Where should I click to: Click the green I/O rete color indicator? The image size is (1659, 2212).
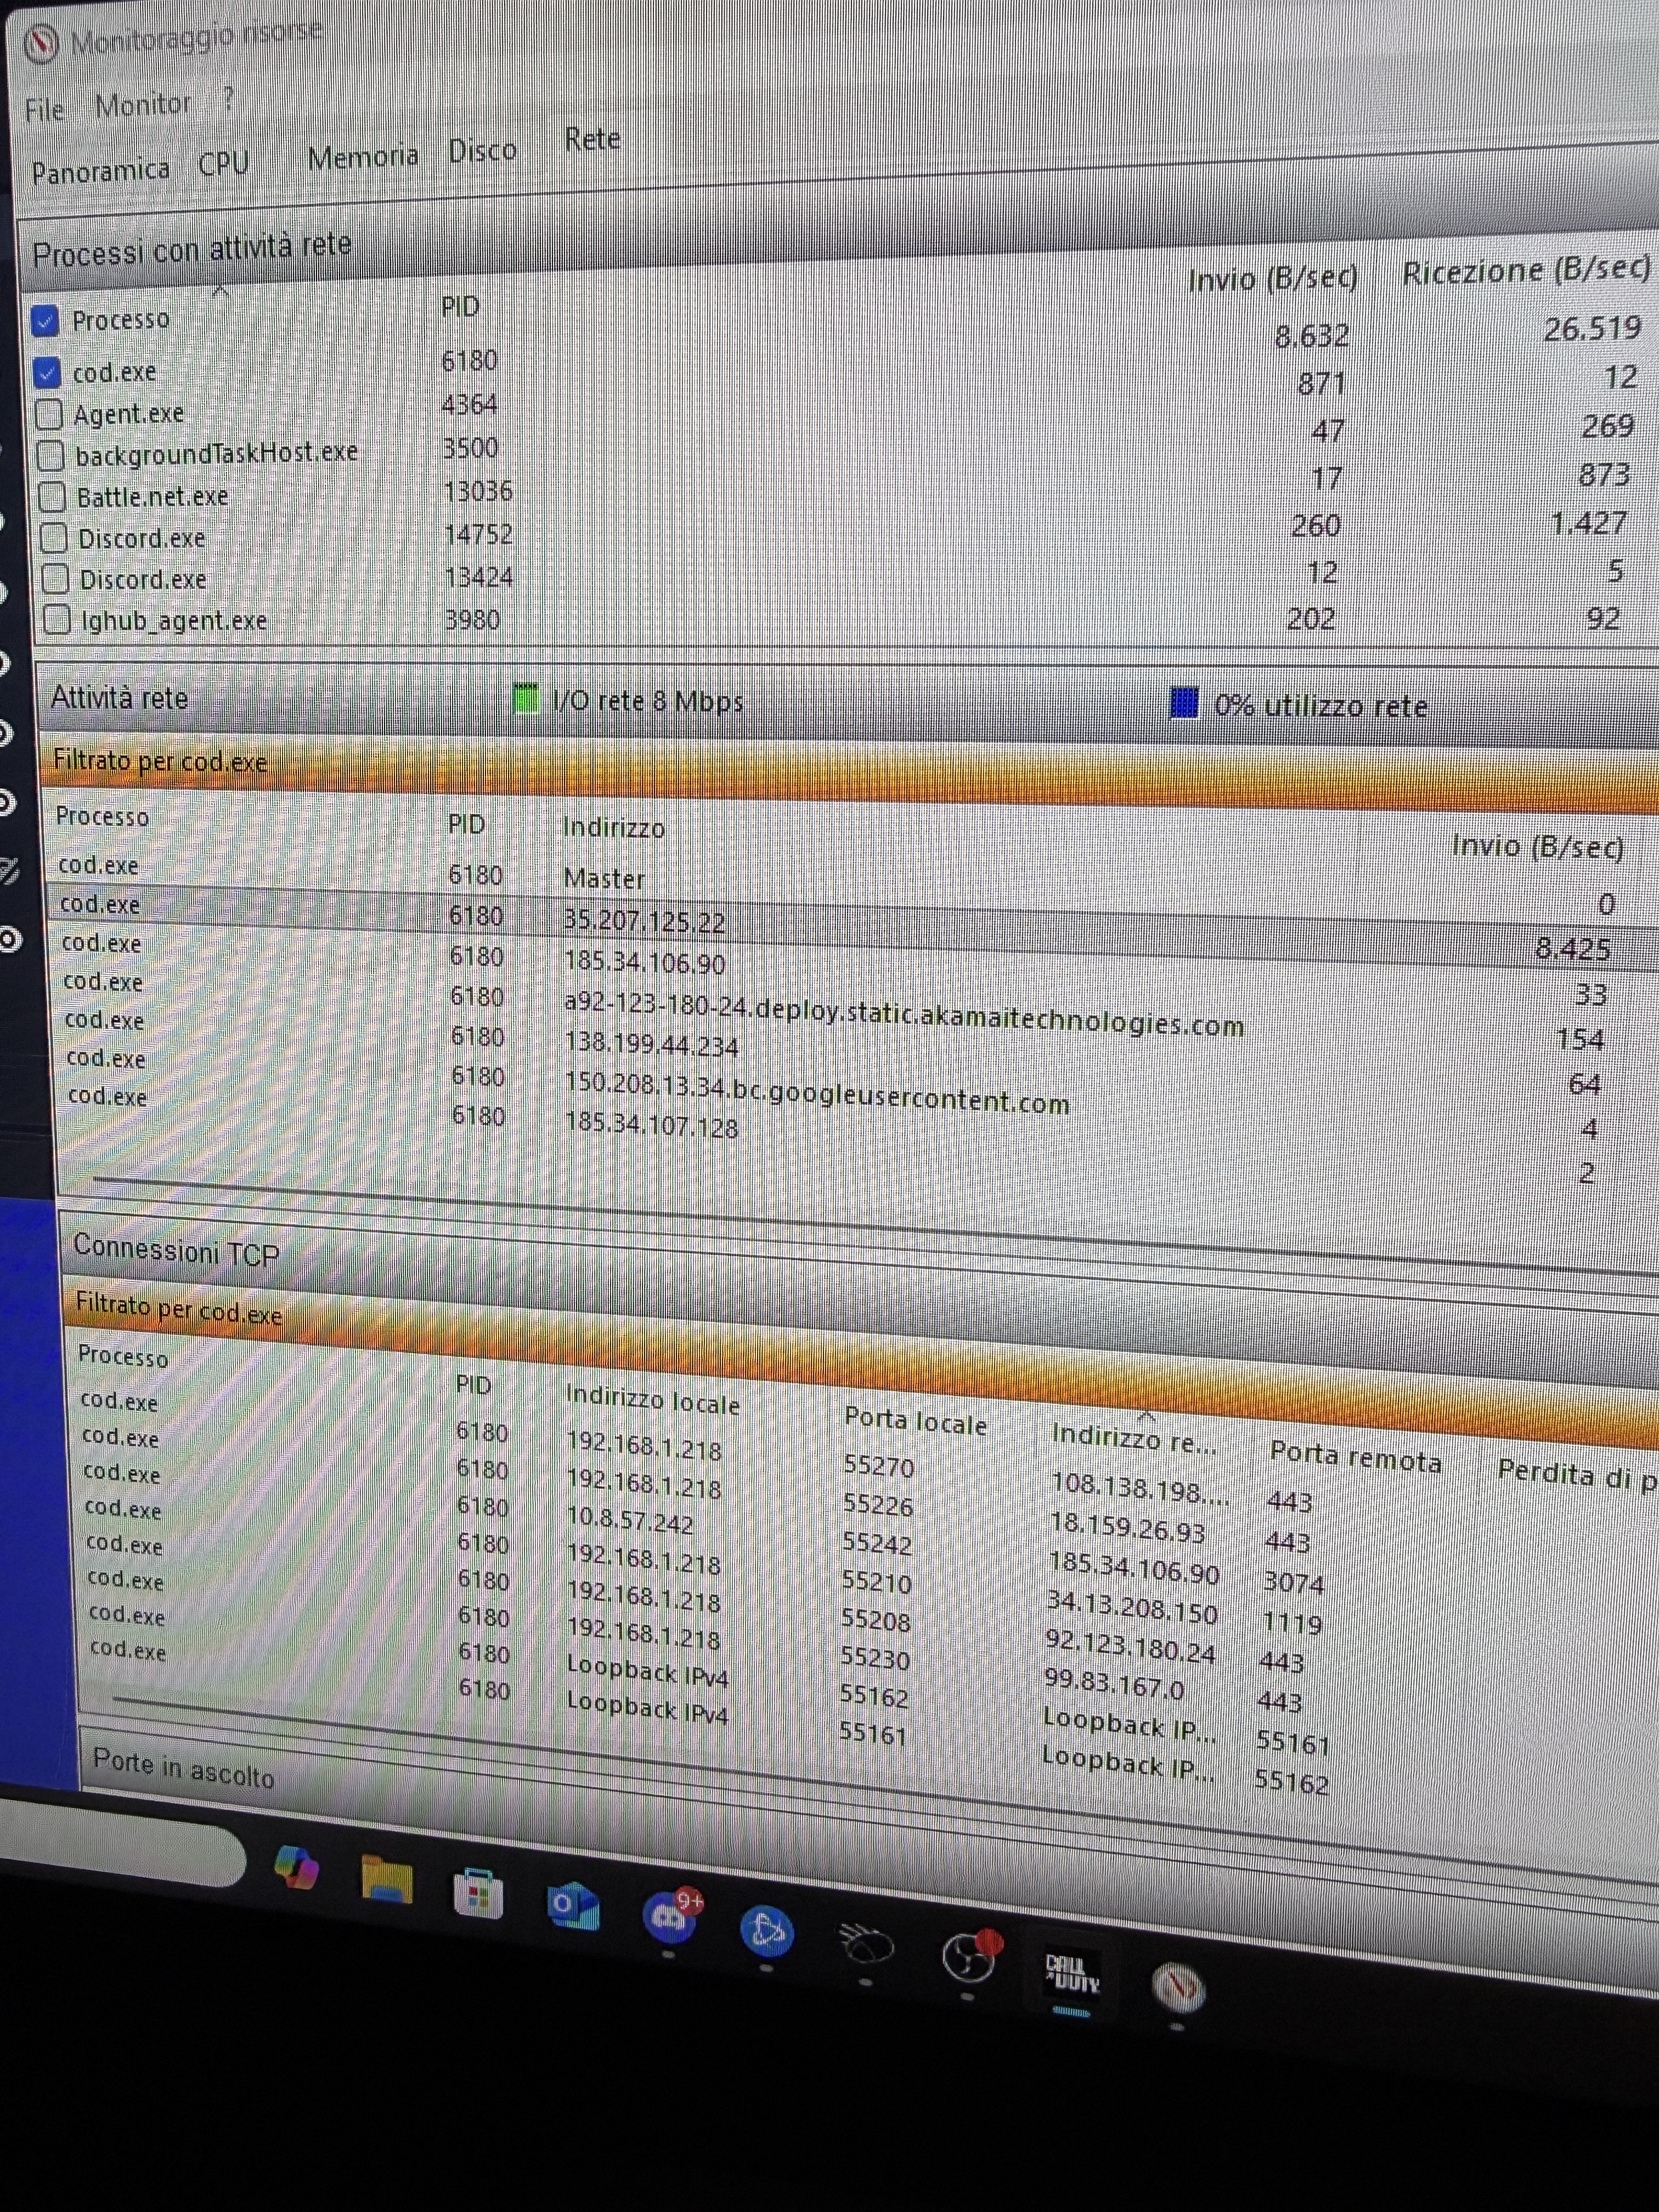click(x=526, y=698)
